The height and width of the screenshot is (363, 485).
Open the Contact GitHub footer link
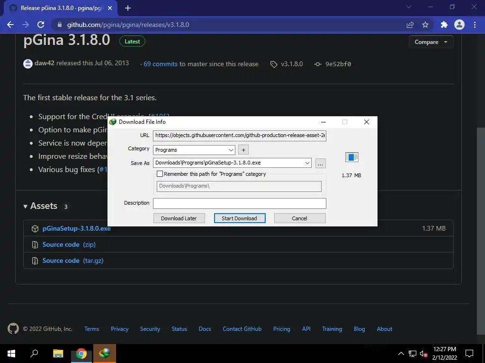242,329
